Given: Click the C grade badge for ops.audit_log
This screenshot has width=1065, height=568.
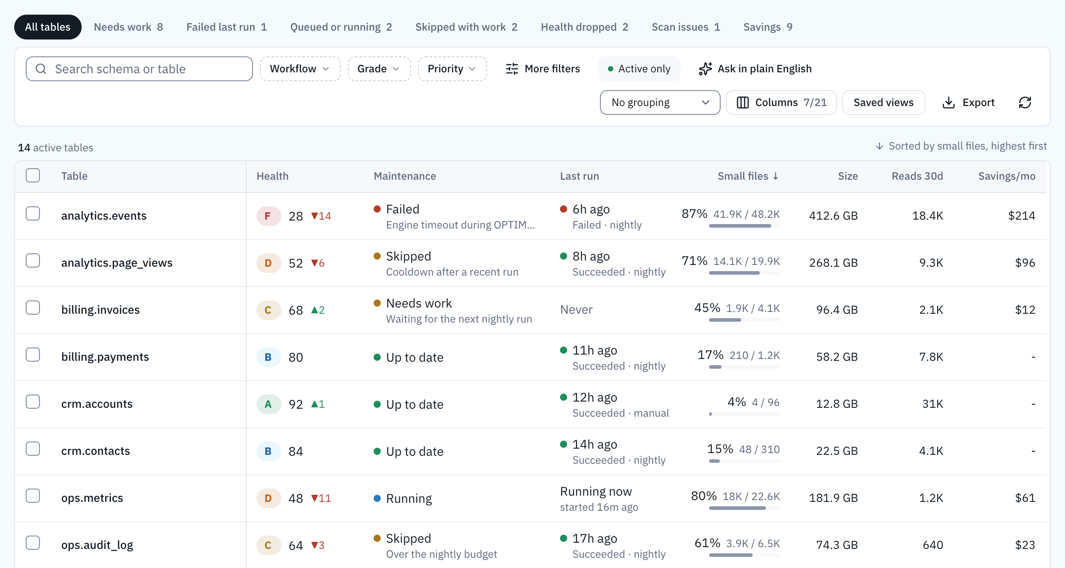Looking at the screenshot, I should point(268,545).
